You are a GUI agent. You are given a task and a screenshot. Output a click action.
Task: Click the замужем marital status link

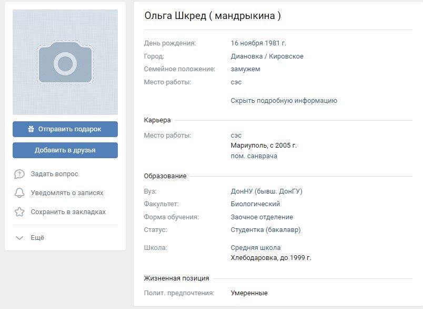pos(245,69)
